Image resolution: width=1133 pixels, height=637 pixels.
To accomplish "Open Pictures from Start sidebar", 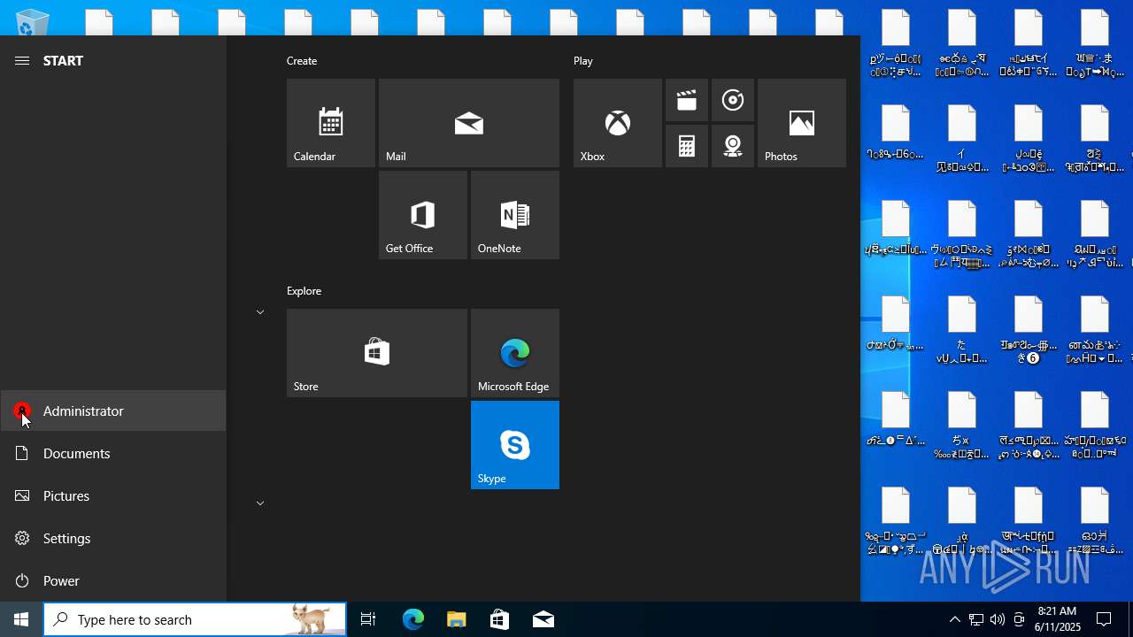I will pos(113,495).
